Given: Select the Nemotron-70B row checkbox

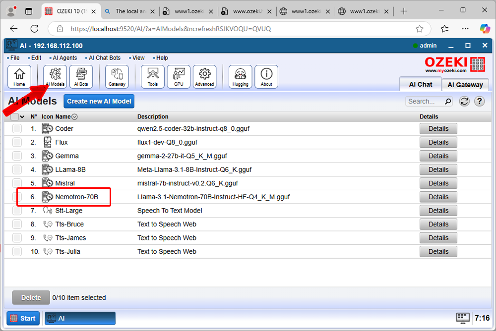Looking at the screenshot, I should click(17, 197).
